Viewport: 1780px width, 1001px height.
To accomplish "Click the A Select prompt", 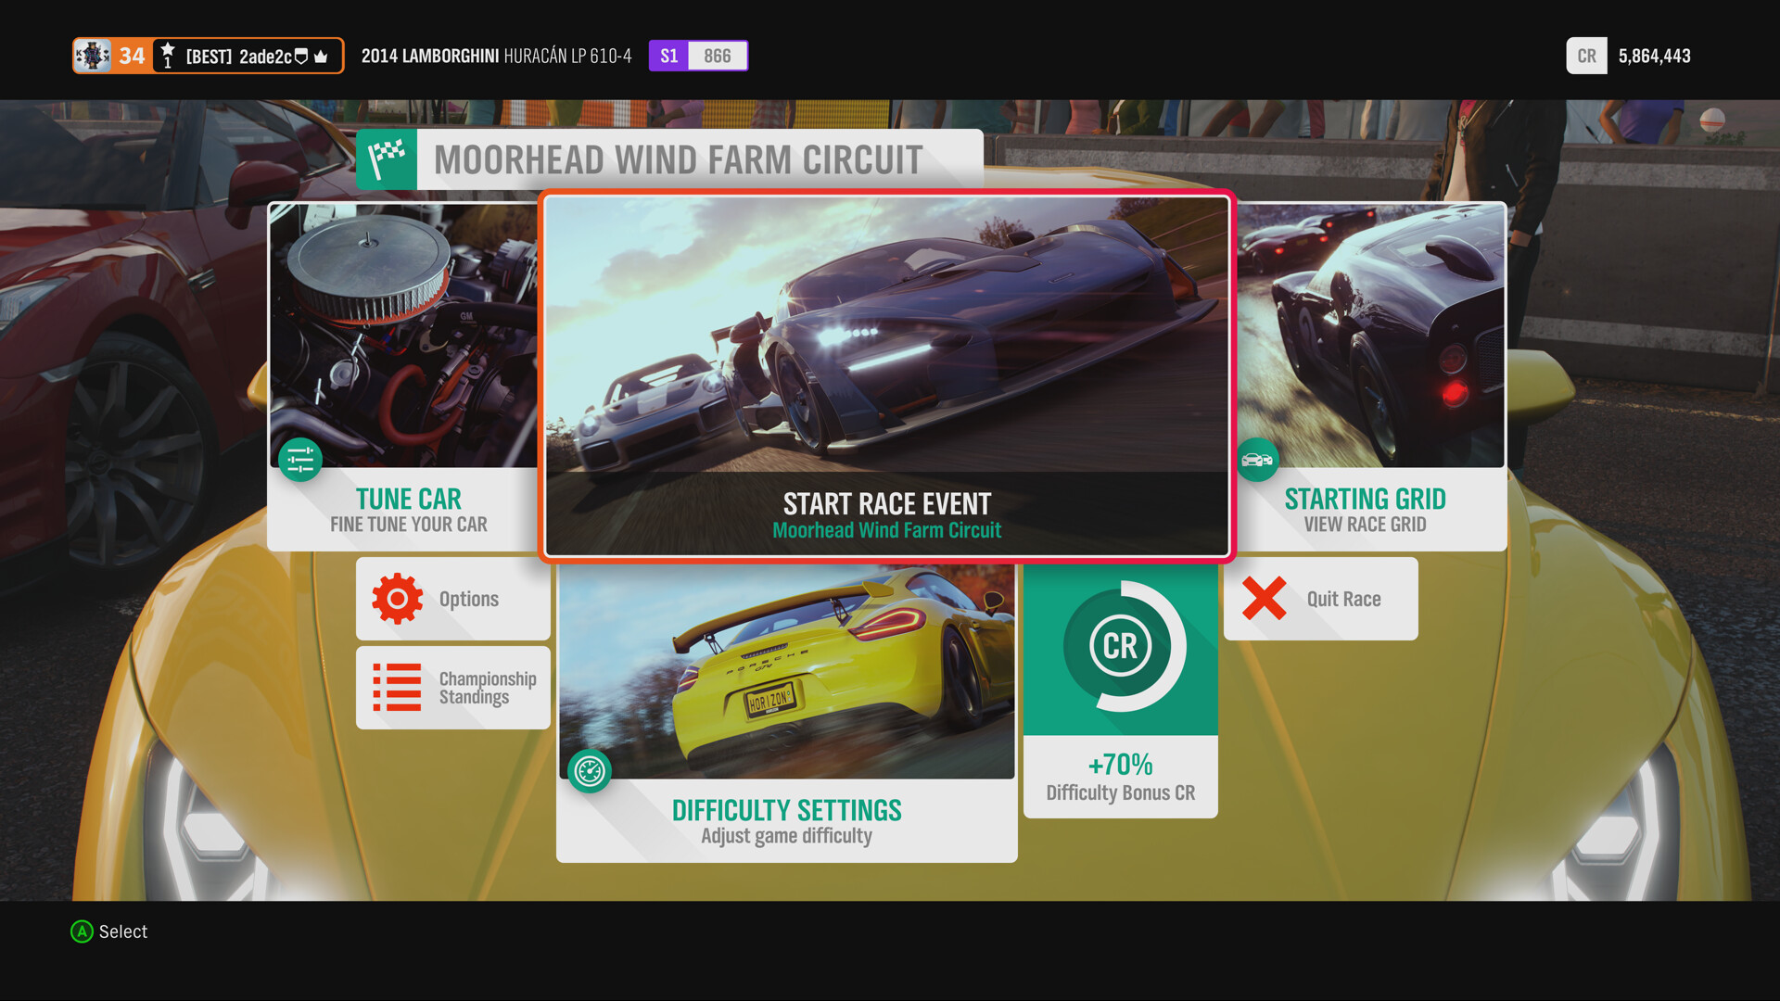I will [x=109, y=931].
